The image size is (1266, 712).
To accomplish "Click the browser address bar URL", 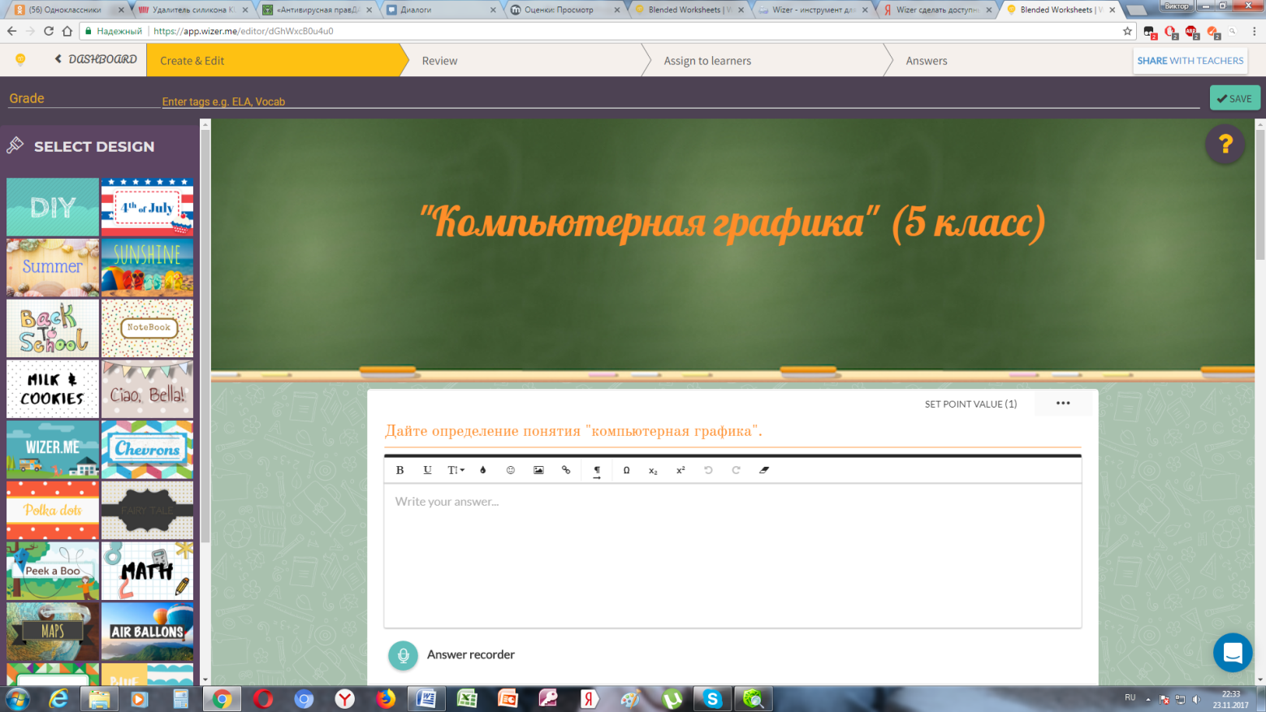I will tap(243, 31).
